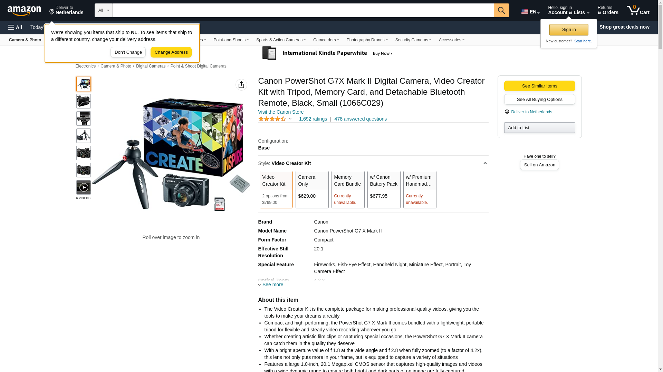The image size is (663, 372).
Task: Click the share icon on product image
Action: click(x=241, y=85)
